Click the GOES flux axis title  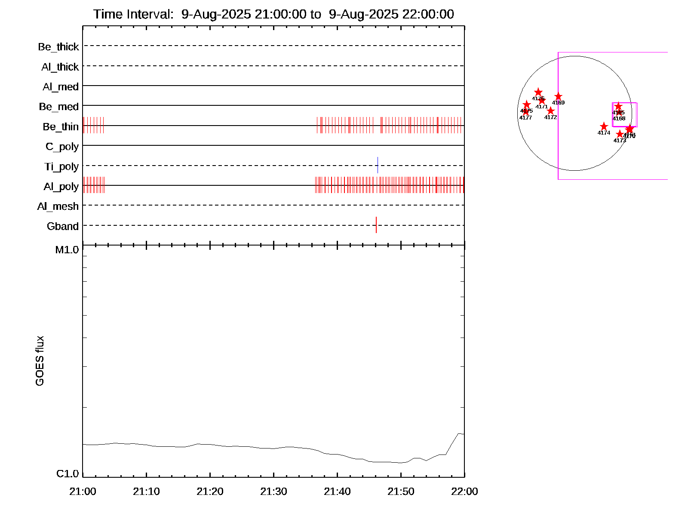40,361
